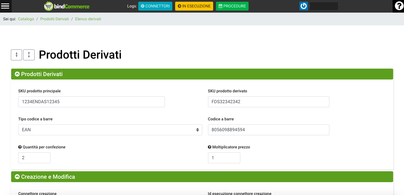Click the blue power logout icon
The image size is (404, 195).
coord(303,6)
